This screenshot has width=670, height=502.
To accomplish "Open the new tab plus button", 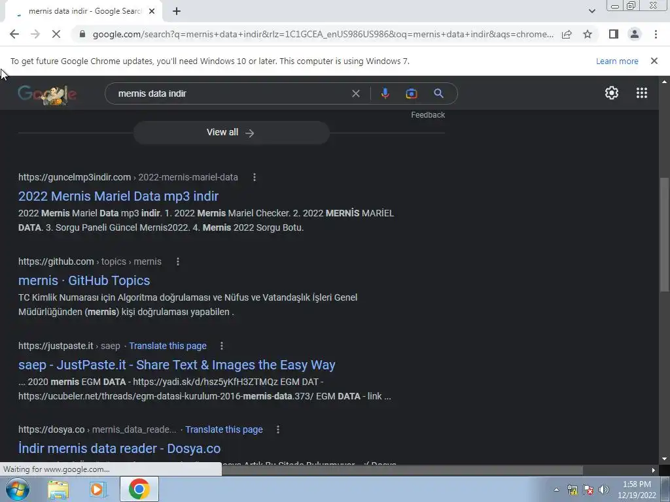I will coord(177,11).
